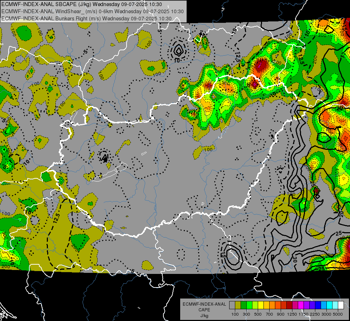Select the dark red legend swatch
Image resolution: width=350 pixels, height=321 pixels.
289,305
